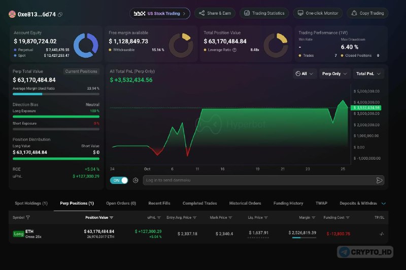Click the Long Exposure progress bar
This screenshot has height=270, width=406.
(x=56, y=117)
